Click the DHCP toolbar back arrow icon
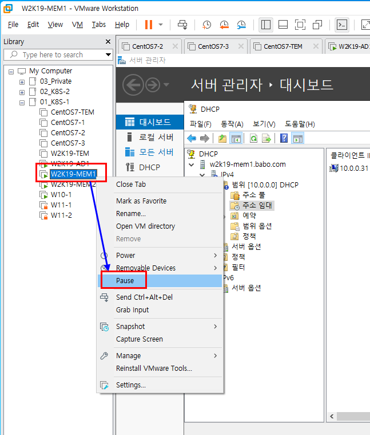 coord(192,138)
